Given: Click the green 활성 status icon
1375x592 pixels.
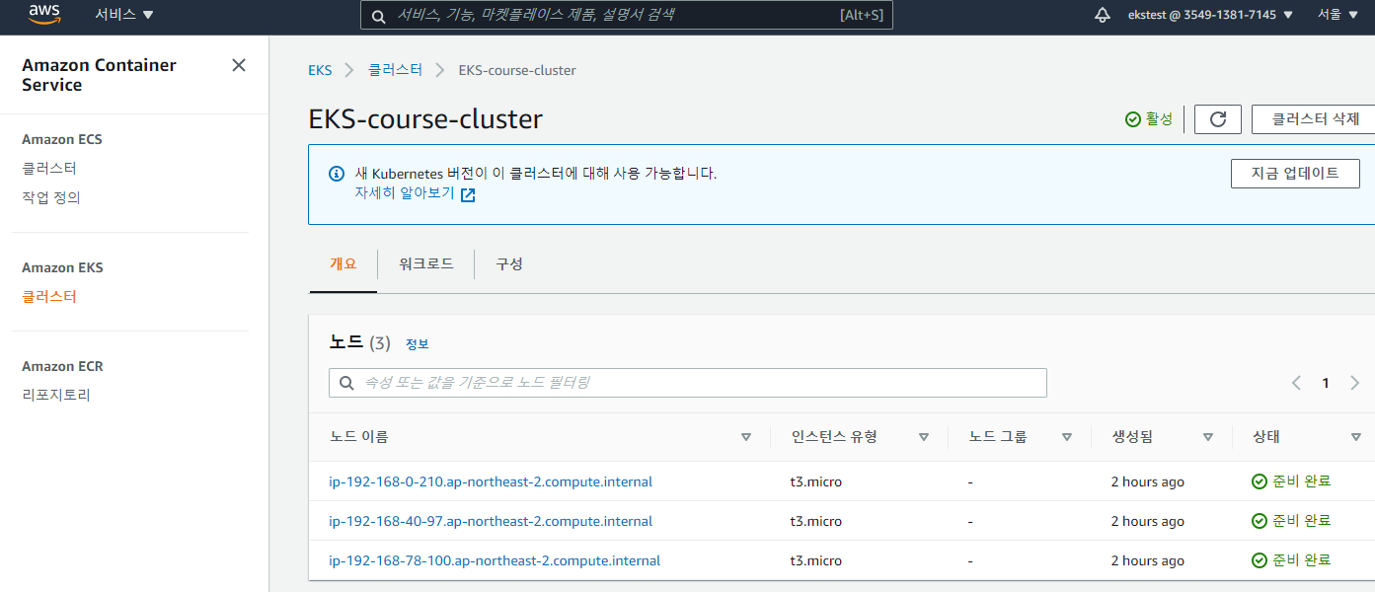Looking at the screenshot, I should tap(1133, 119).
